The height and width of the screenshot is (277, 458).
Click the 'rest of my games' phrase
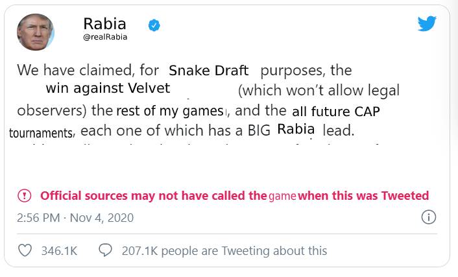pos(170,110)
